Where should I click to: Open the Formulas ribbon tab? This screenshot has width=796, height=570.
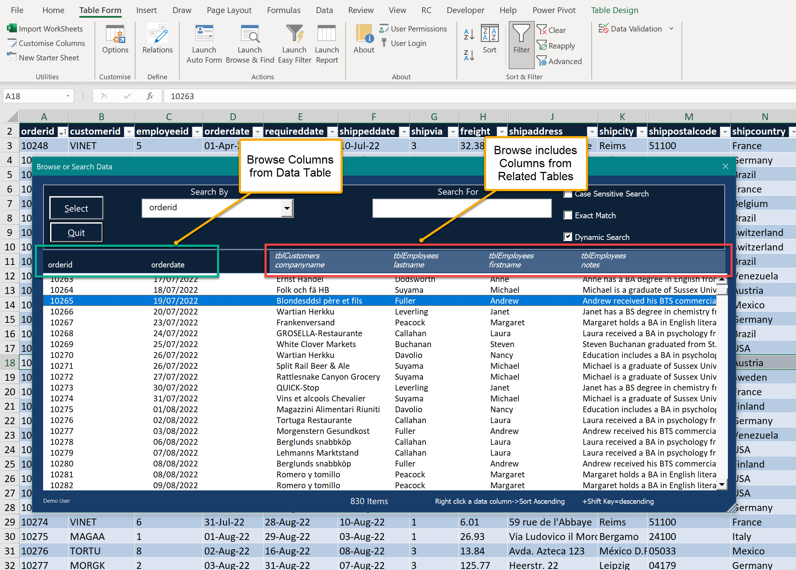point(284,10)
